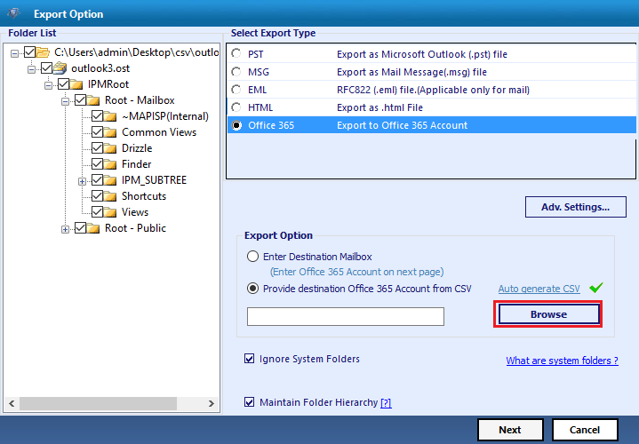Click the Finder folder icon
639x444 pixels.
(x=110, y=164)
